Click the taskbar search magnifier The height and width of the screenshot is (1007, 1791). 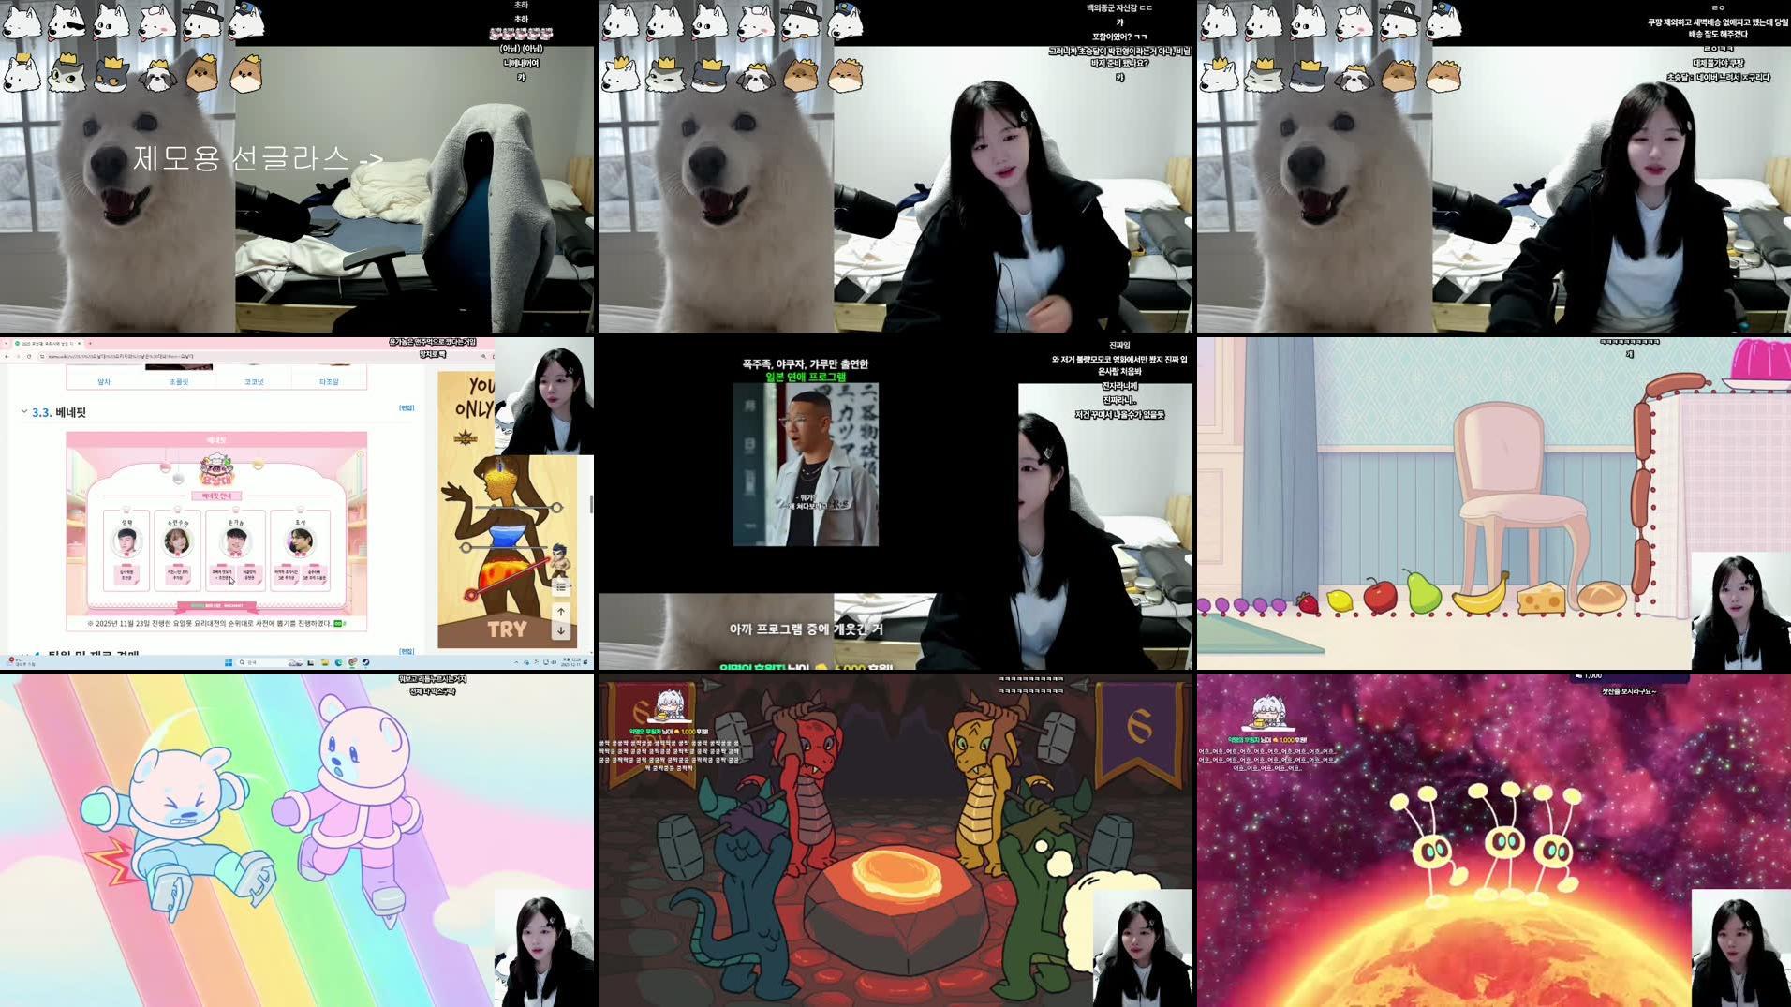241,660
